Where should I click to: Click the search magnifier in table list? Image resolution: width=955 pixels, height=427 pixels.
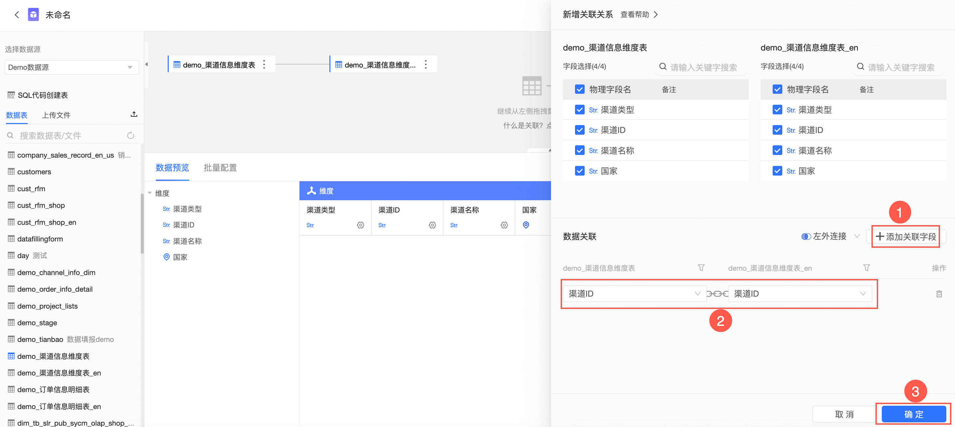coord(10,135)
